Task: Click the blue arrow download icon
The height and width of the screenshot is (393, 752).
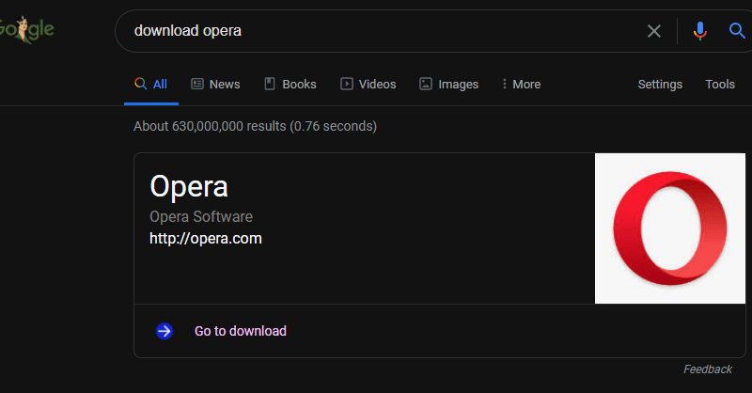Action: 164,331
